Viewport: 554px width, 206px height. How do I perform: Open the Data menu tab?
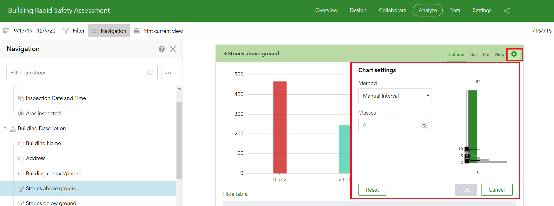point(454,10)
